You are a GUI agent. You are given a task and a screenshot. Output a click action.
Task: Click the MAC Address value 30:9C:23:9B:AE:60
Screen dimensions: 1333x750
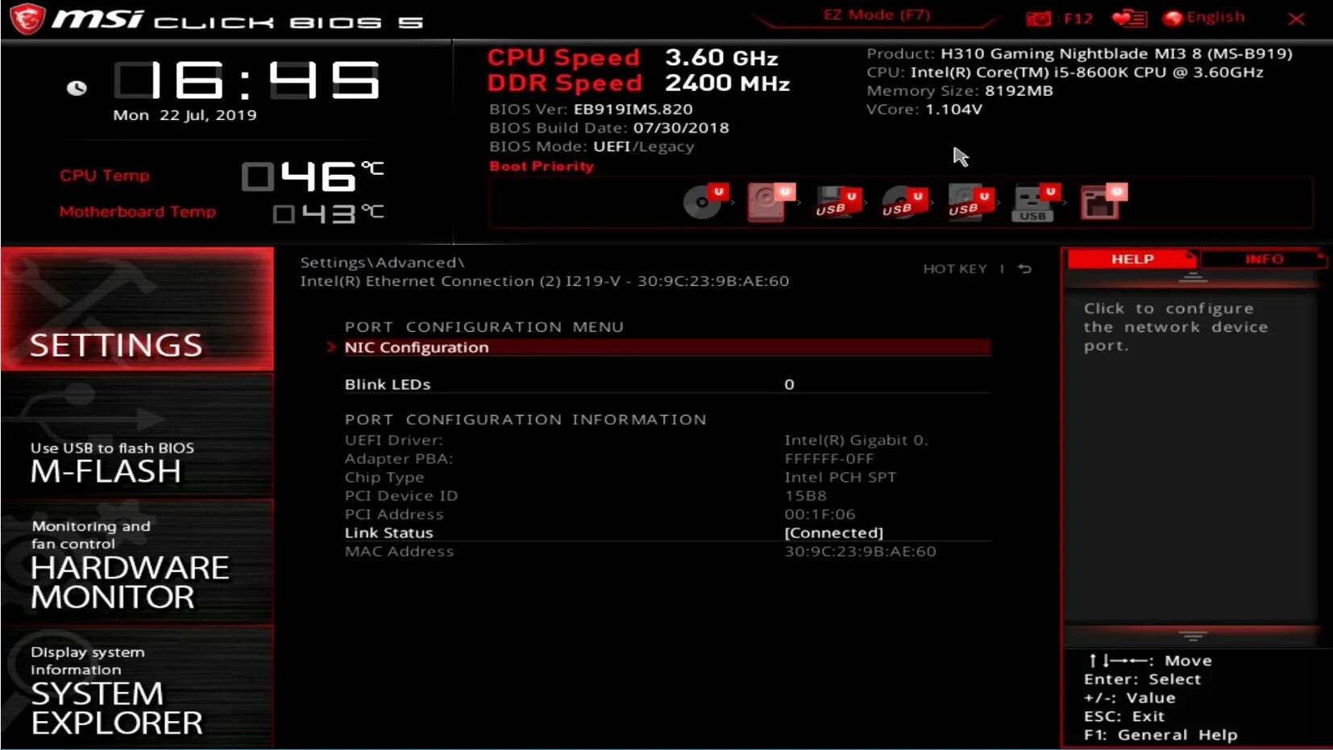pyautogui.click(x=860, y=552)
